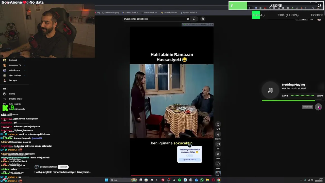325x183 pixels.
Task: Close the video download bar
Action: click(x=212, y=25)
